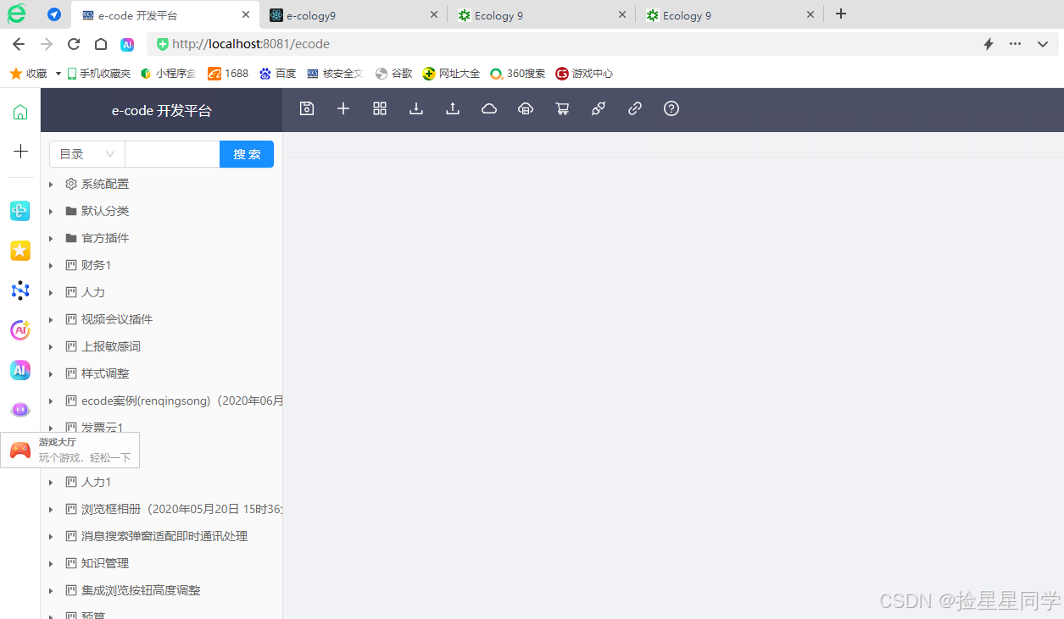Open the 1688 bookmark
Viewport: 1064px width, 619px height.
[x=228, y=74]
